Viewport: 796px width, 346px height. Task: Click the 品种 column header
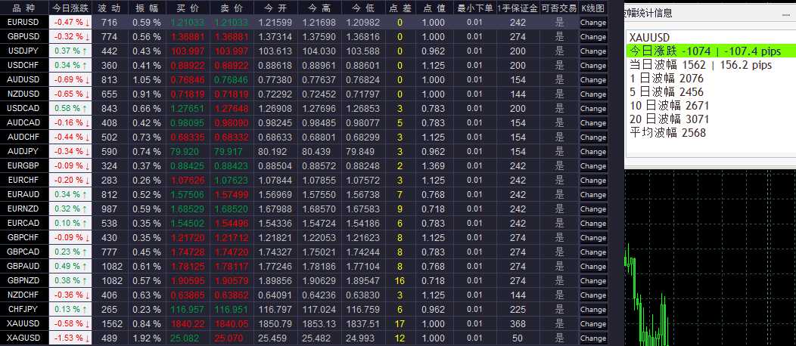(x=24, y=8)
